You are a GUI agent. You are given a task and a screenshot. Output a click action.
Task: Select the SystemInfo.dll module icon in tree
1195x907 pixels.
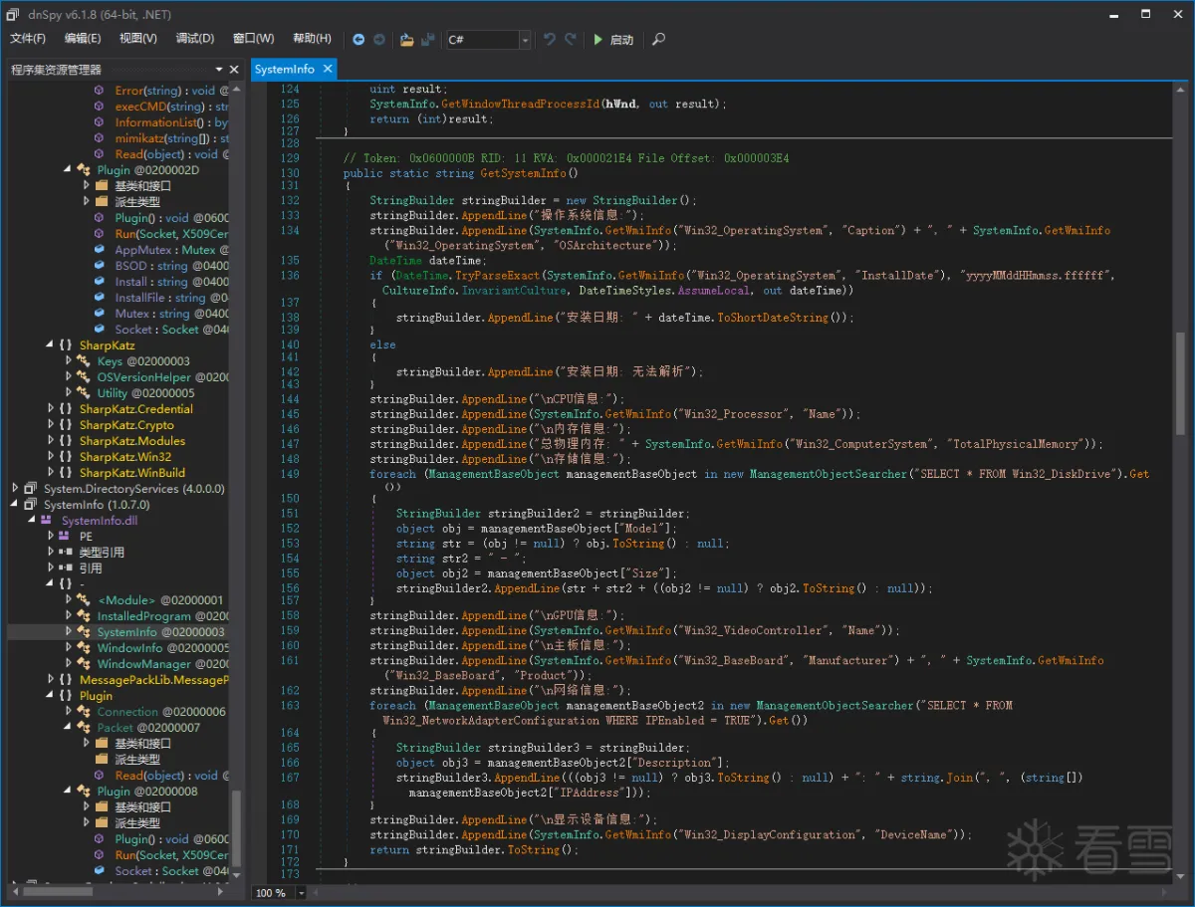[x=47, y=521]
